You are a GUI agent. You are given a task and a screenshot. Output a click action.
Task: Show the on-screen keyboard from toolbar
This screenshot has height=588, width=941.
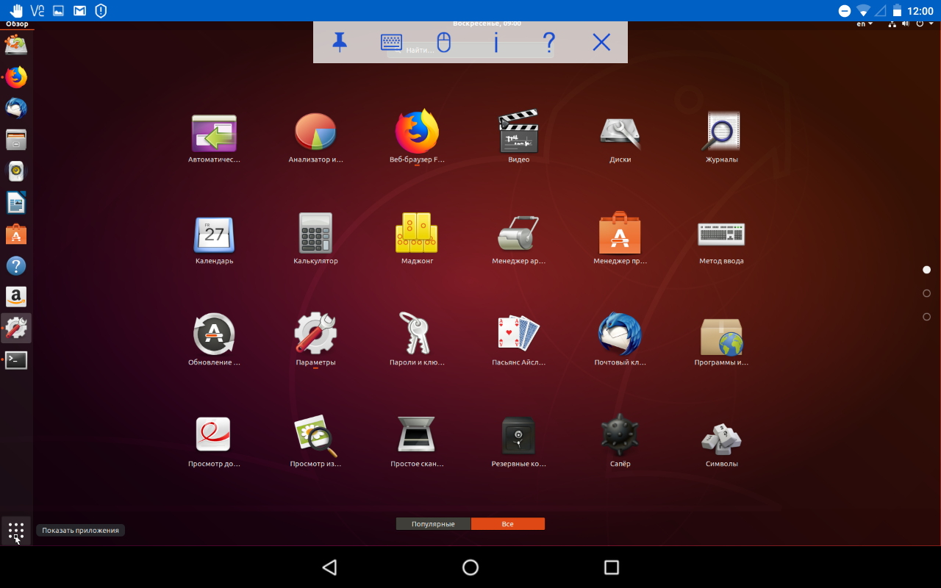pos(391,43)
